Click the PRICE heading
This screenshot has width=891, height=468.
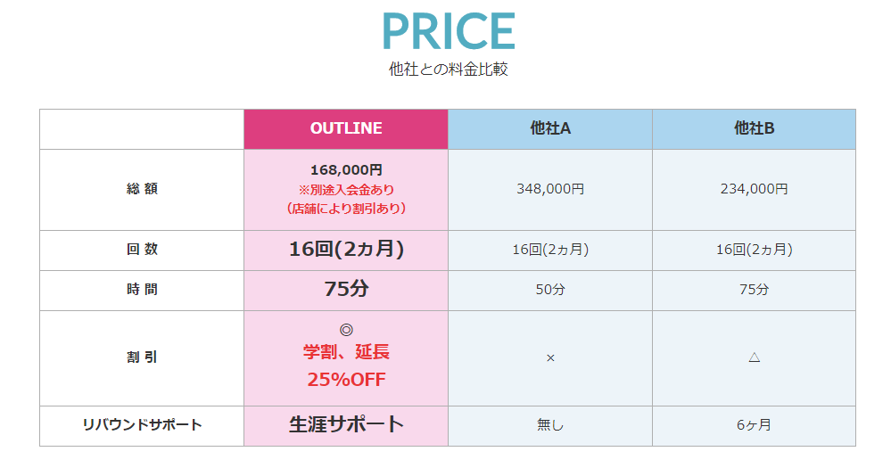(x=448, y=31)
